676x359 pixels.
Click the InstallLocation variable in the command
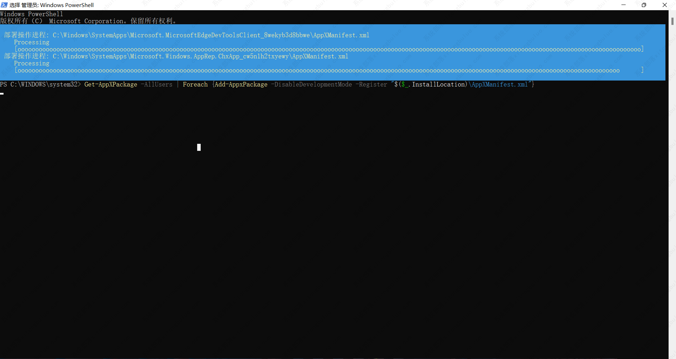coord(438,84)
